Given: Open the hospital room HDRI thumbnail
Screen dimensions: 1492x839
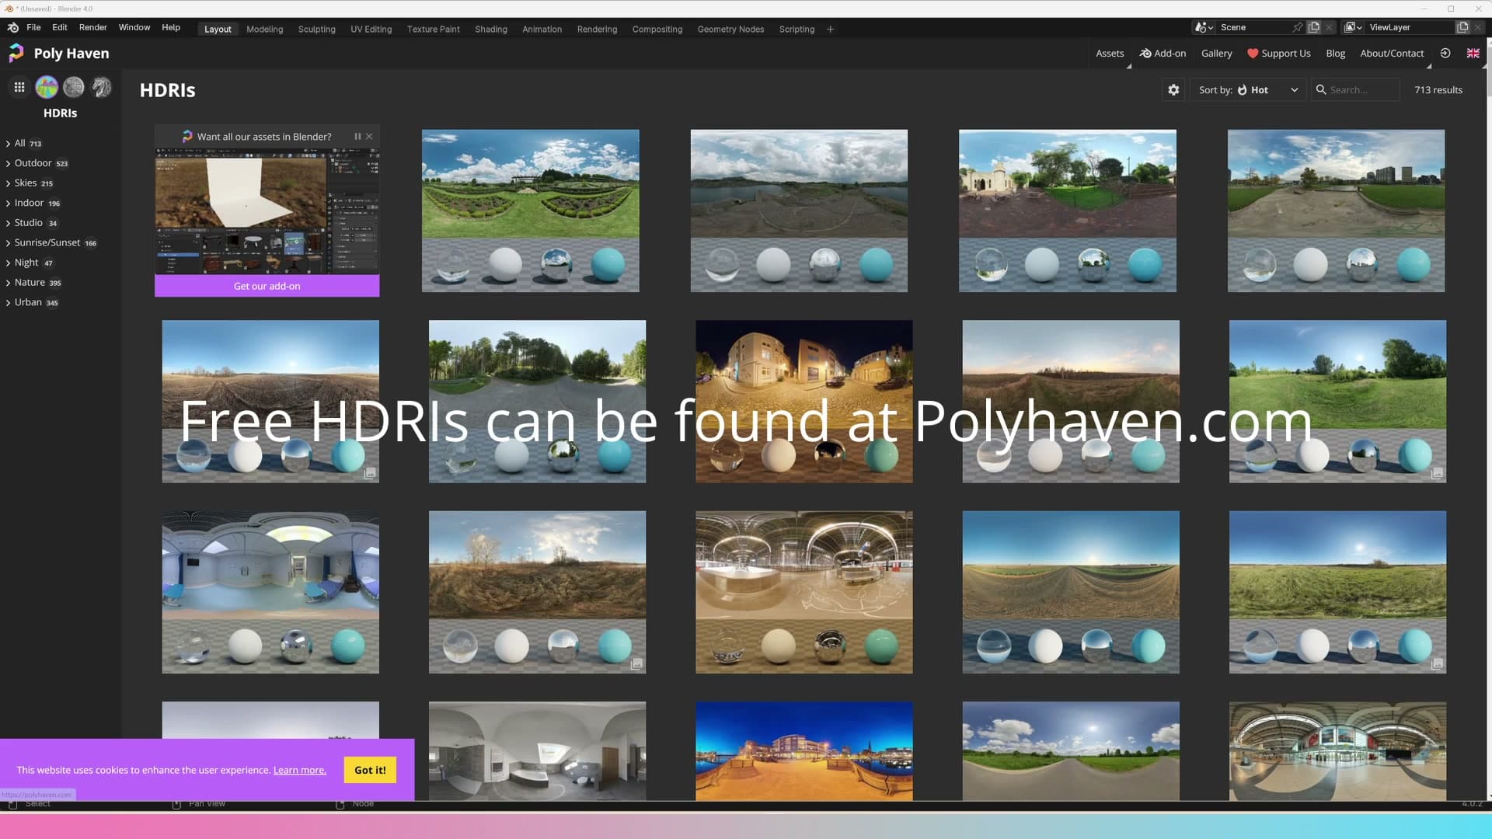Looking at the screenshot, I should (270, 592).
